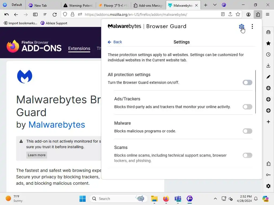Screen dimensions: 274x205
Task: Bookmark this page with star icon
Action: pyautogui.click(x=238, y=14)
